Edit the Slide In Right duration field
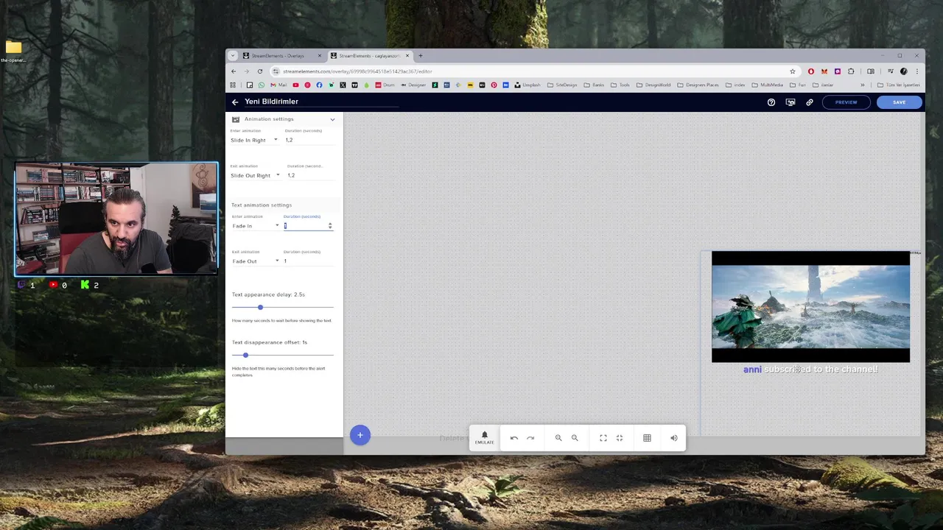The height and width of the screenshot is (530, 943). (x=309, y=140)
